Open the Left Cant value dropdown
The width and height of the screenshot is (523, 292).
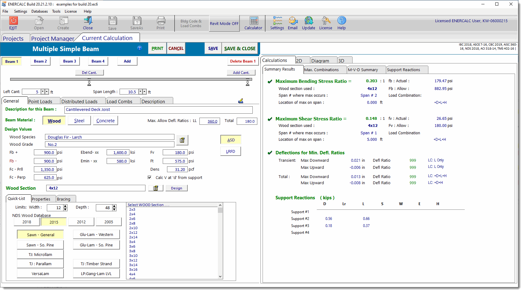pyautogui.click(x=43, y=92)
